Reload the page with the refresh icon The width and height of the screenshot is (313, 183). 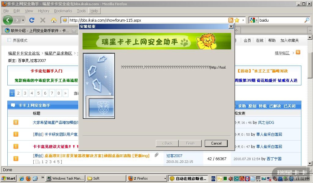(32, 20)
